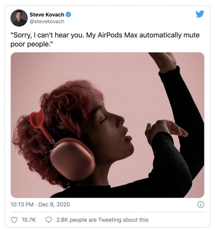Screen dimensions: 215x230
Task: Click the 15.7K likes count
Action: (28, 220)
